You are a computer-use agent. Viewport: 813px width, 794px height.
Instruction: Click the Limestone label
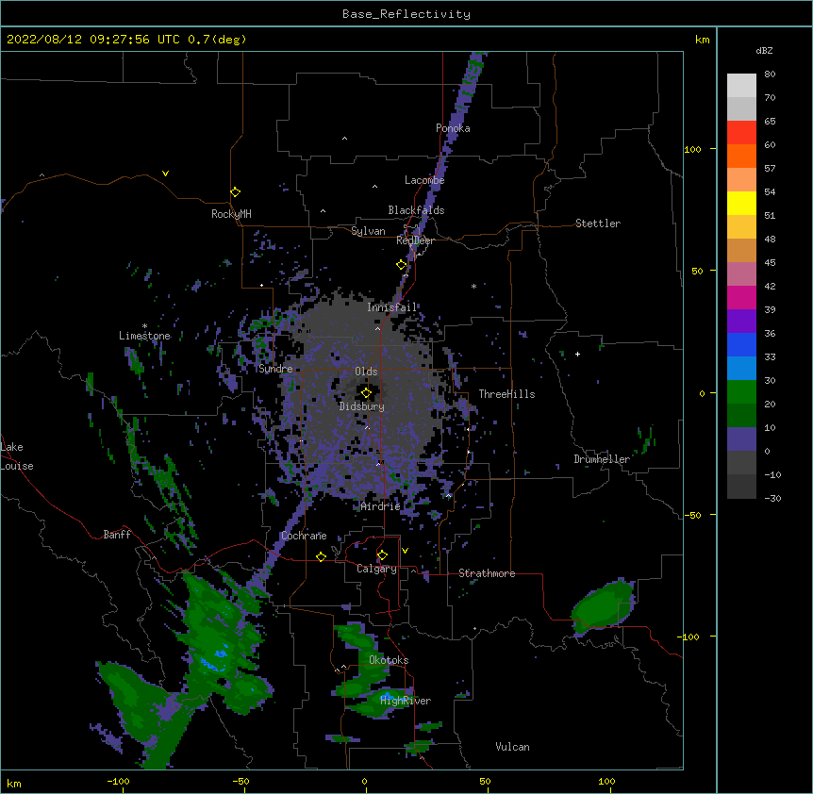point(144,336)
